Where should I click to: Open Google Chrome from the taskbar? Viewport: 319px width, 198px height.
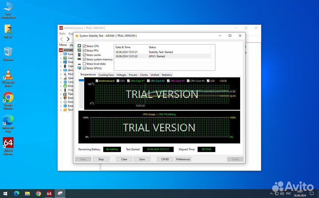[38, 194]
